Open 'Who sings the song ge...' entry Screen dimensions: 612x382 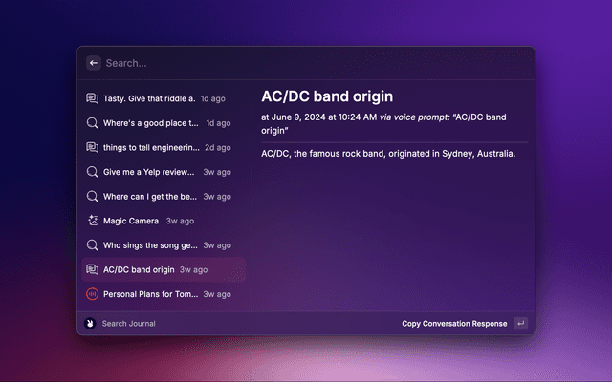pyautogui.click(x=151, y=245)
